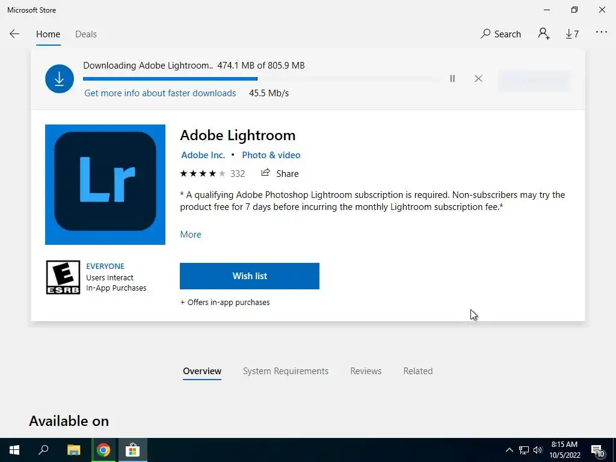Expand the description with More
The height and width of the screenshot is (462, 616).
(191, 235)
